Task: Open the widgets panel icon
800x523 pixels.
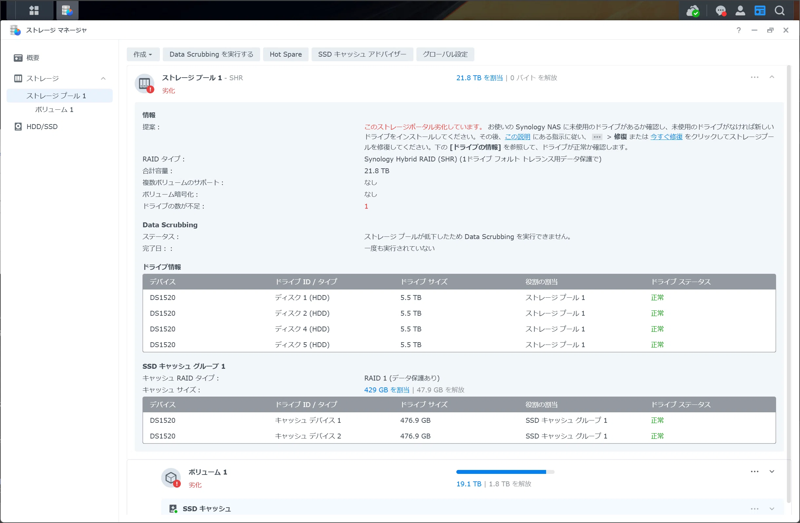Action: (x=760, y=11)
